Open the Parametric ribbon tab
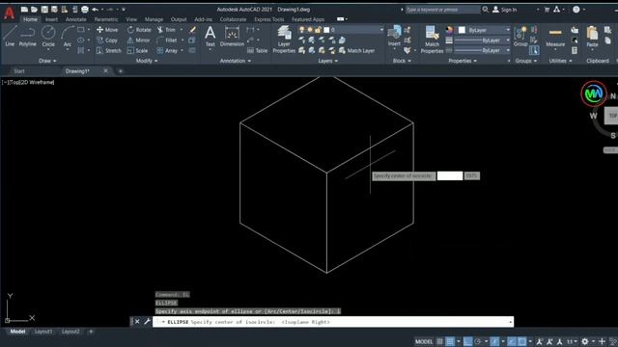This screenshot has height=347, width=618. point(105,19)
